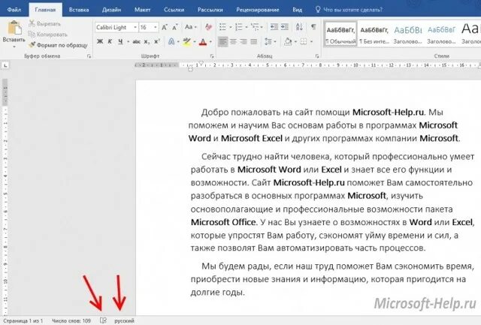
Task: Toggle italic with the К button
Action: pyautogui.click(x=110, y=41)
